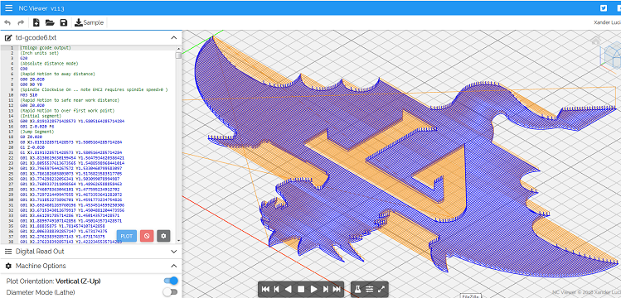Click the NC Viewer v1.1.3 title
Viewport: 621px width, 298px height.
41,8
